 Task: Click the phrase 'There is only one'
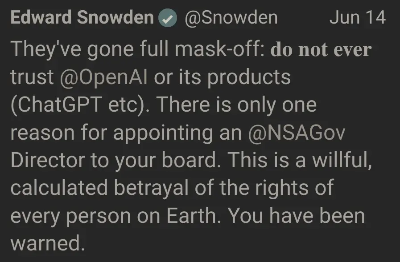[x=236, y=105]
